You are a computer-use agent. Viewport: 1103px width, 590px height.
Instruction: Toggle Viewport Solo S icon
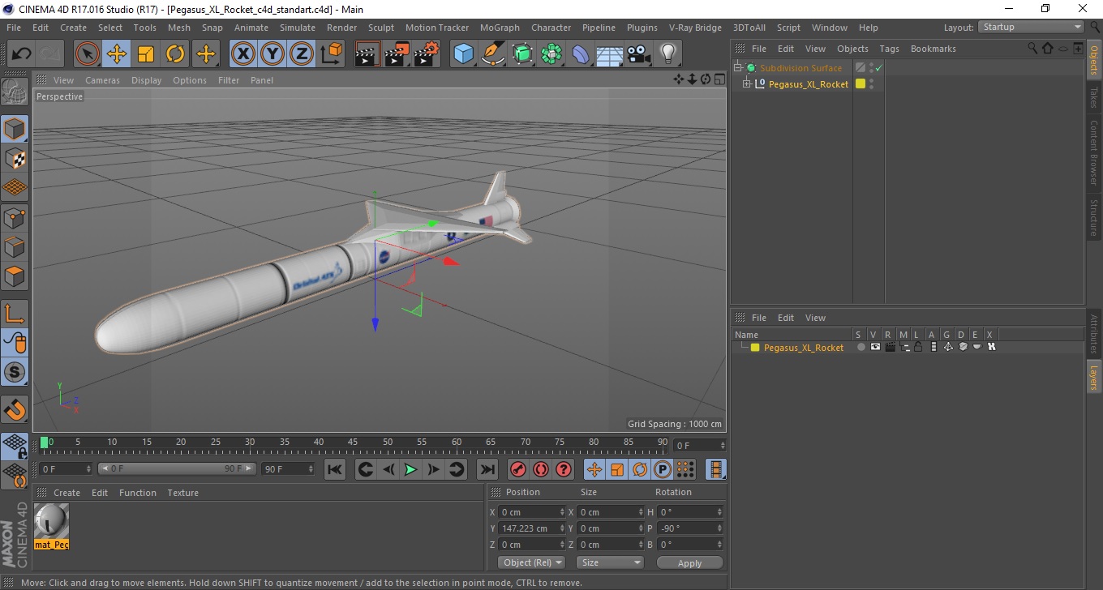point(15,372)
